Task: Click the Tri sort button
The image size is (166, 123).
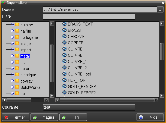Action: click(73, 117)
